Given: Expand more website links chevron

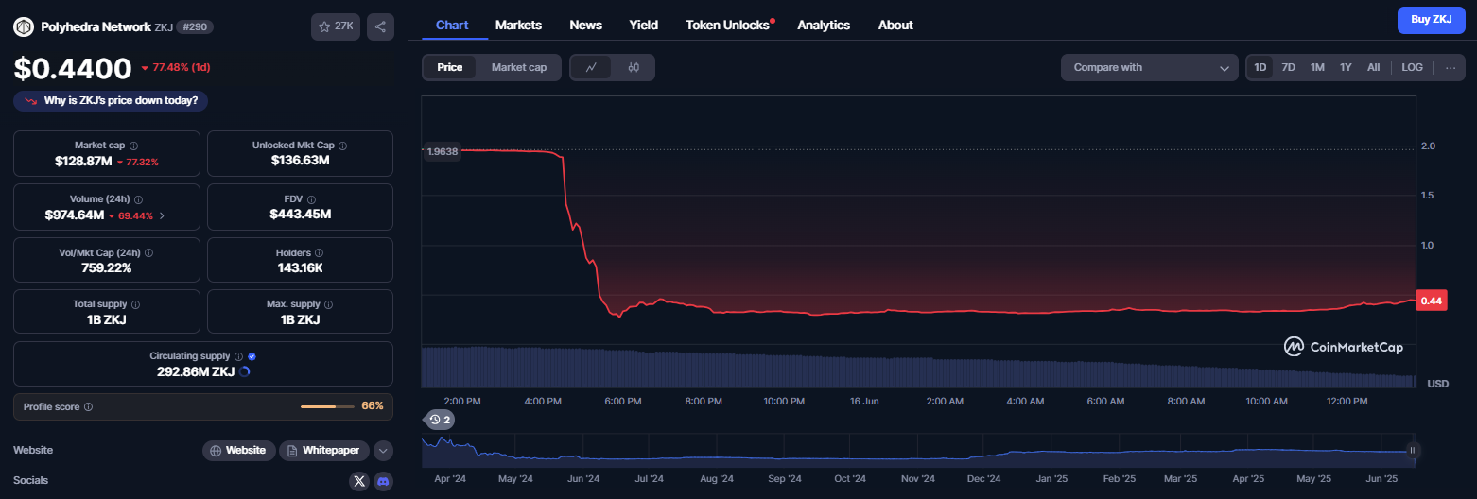Looking at the screenshot, I should (x=383, y=450).
